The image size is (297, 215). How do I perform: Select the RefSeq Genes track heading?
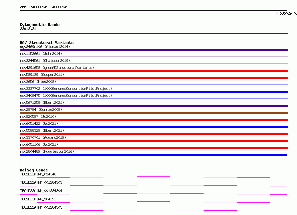34,170
